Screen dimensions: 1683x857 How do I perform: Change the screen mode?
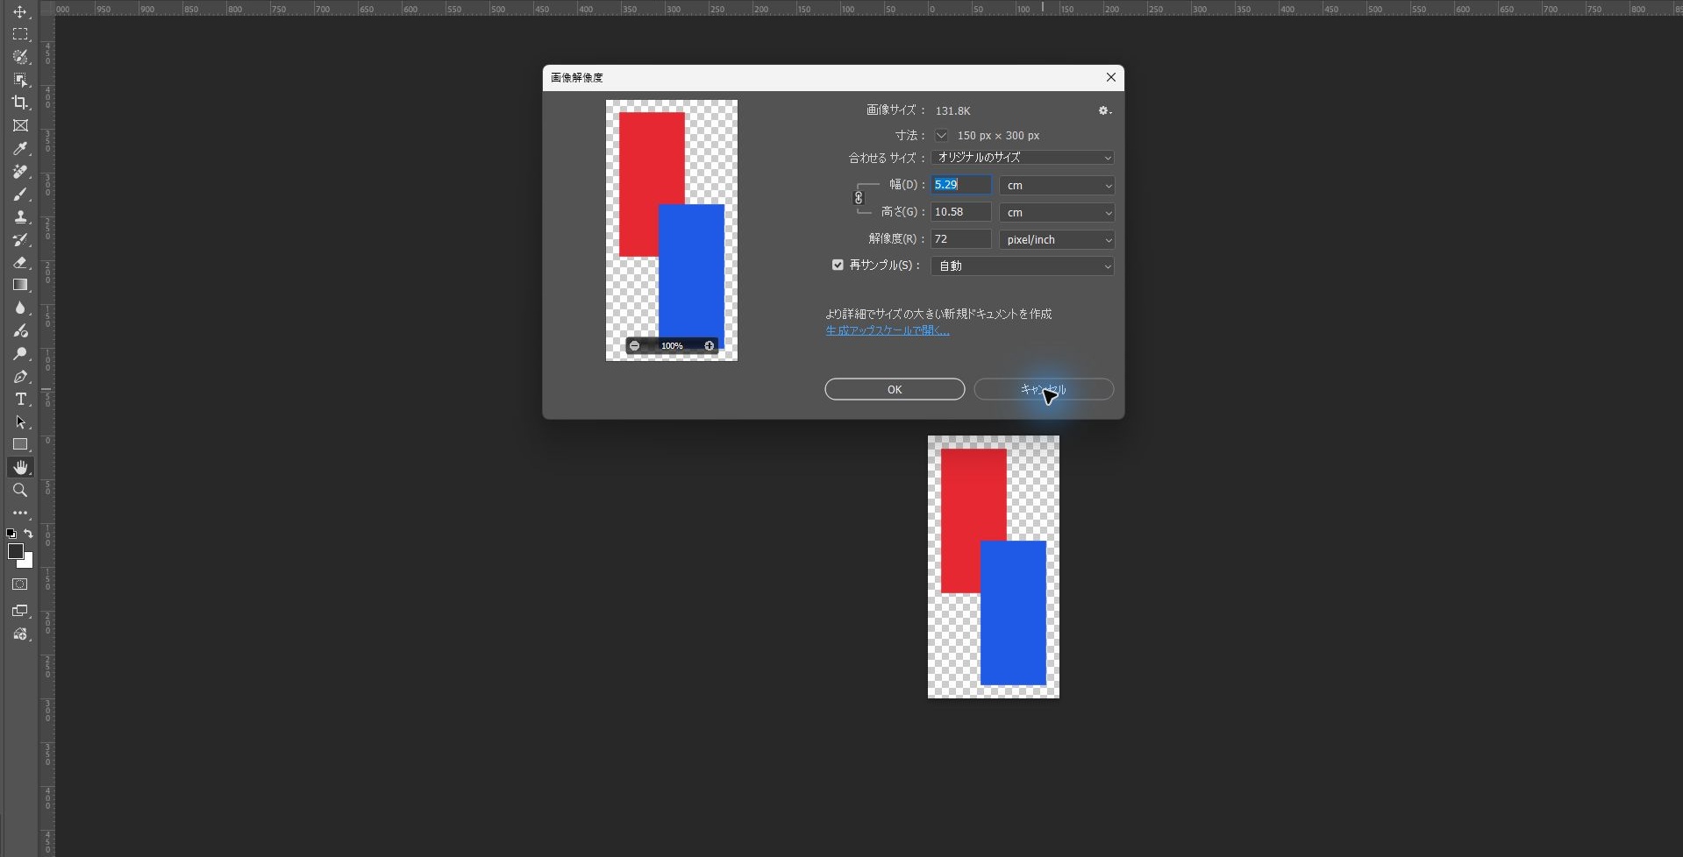(x=19, y=611)
